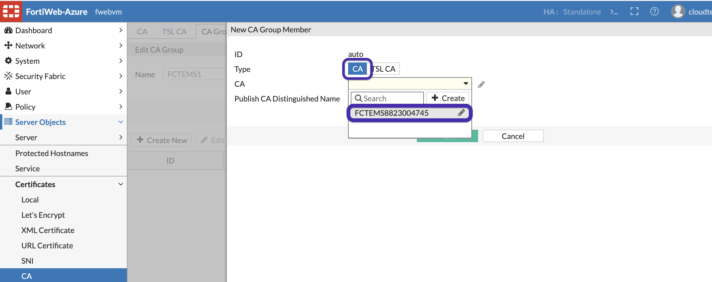This screenshot has width=712, height=282.
Task: Click the Certificates menu label
Action: (x=35, y=184)
